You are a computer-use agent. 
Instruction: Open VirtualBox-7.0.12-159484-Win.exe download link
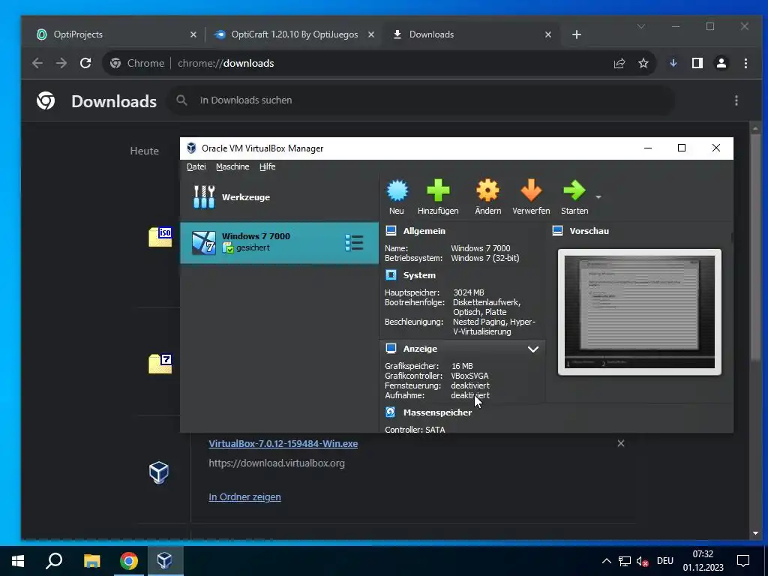point(283,444)
